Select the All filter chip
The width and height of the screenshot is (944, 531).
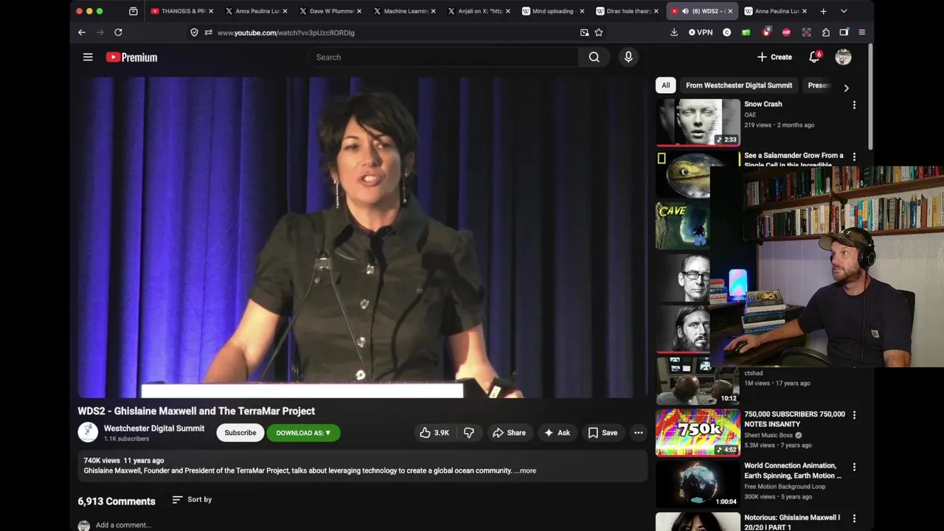[x=665, y=85]
